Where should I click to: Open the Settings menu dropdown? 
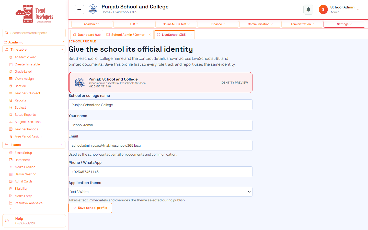pos(344,24)
